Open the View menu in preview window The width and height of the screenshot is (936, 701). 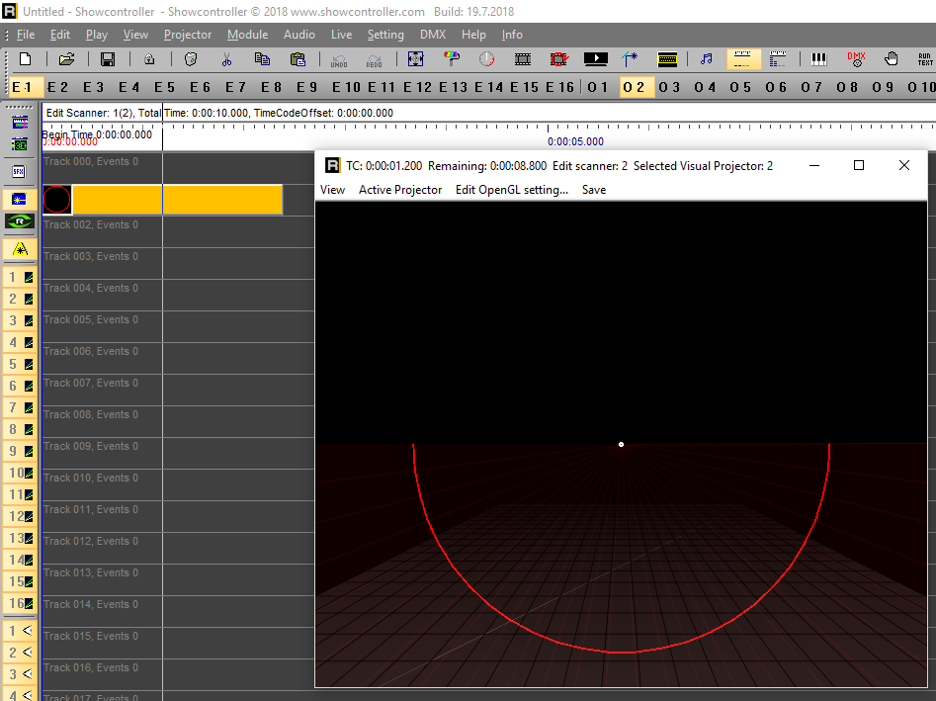click(x=333, y=190)
